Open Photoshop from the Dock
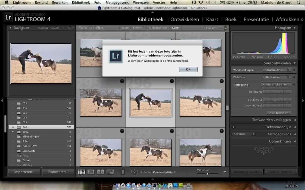Image resolution: width=305 pixels, height=190 pixels. pos(175,185)
